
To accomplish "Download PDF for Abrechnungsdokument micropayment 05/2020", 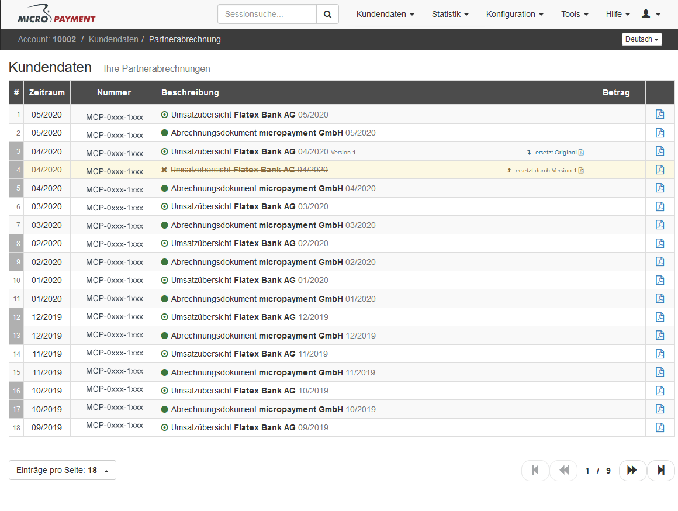I will pyautogui.click(x=660, y=133).
